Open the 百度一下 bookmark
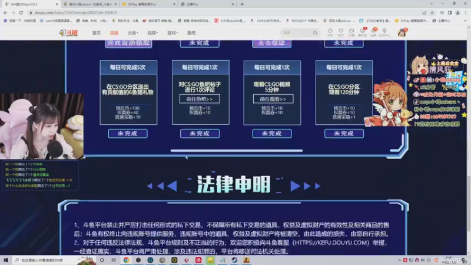The height and width of the screenshot is (265, 471). [x=20, y=21]
